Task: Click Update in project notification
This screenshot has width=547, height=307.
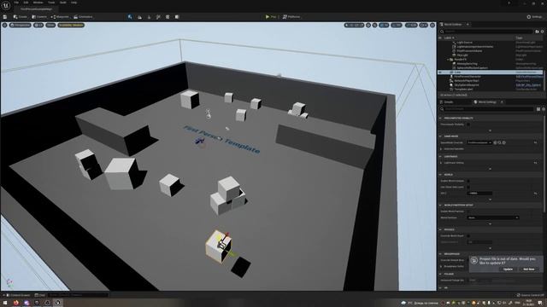Action: click(508, 269)
